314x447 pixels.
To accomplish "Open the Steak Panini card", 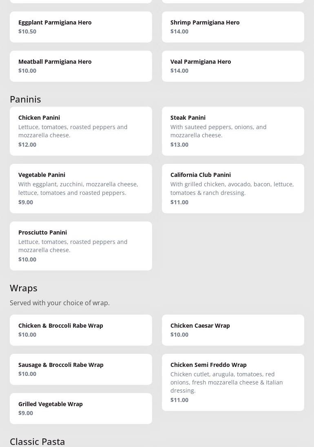I will [233, 131].
